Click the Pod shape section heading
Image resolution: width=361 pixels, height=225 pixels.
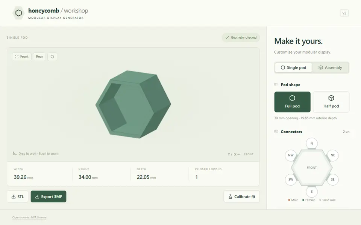pos(290,85)
